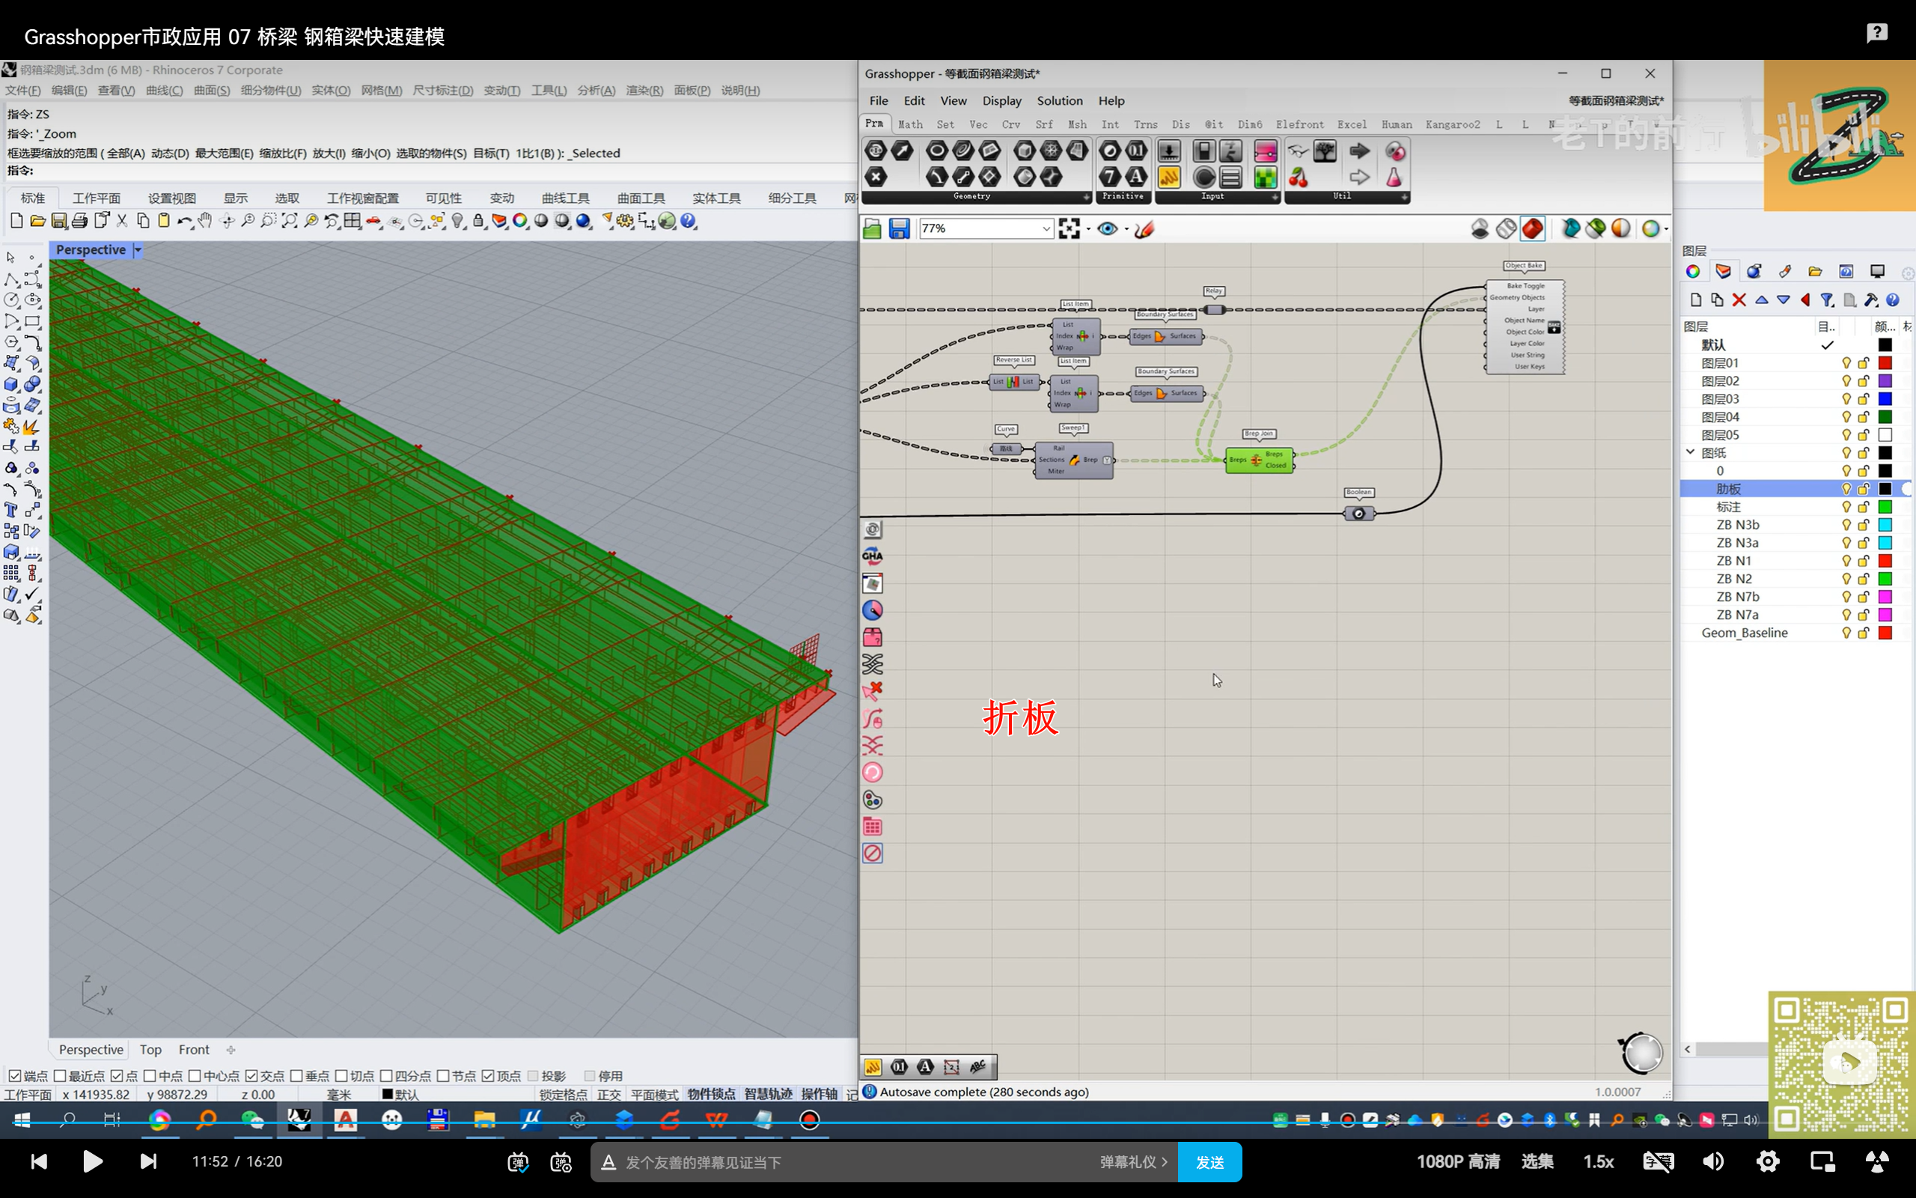Open video player settings gear
The image size is (1916, 1198).
tap(1767, 1161)
